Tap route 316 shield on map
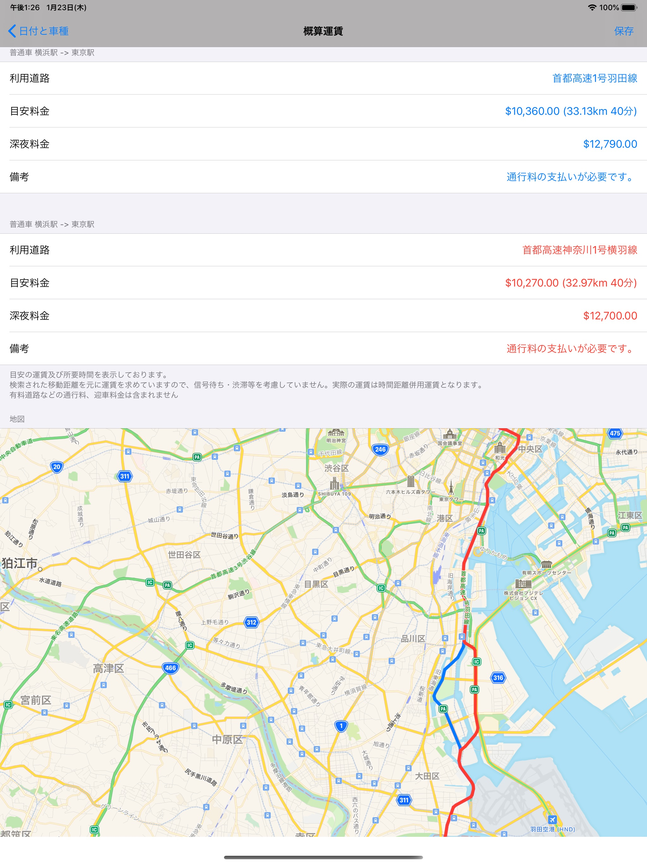Screen dimensions: 647x864 tap(498, 678)
